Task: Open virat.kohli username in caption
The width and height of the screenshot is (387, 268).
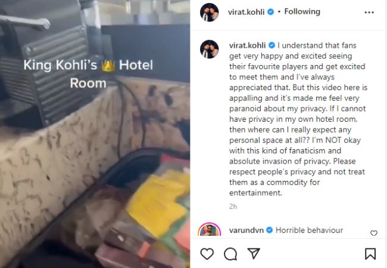Action: click(247, 45)
